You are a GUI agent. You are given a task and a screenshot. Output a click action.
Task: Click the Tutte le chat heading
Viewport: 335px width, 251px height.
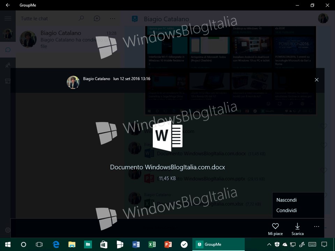point(34,18)
